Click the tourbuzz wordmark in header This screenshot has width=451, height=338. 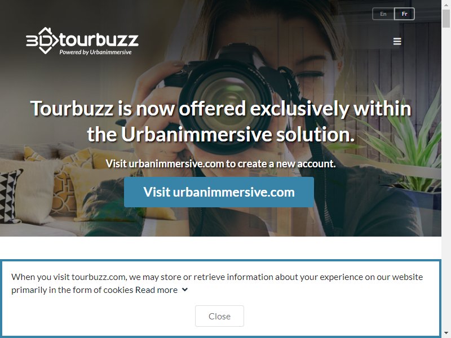pos(99,40)
